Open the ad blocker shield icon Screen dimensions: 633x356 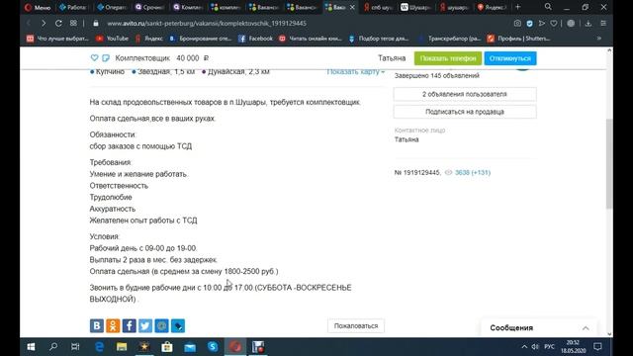click(x=530, y=24)
